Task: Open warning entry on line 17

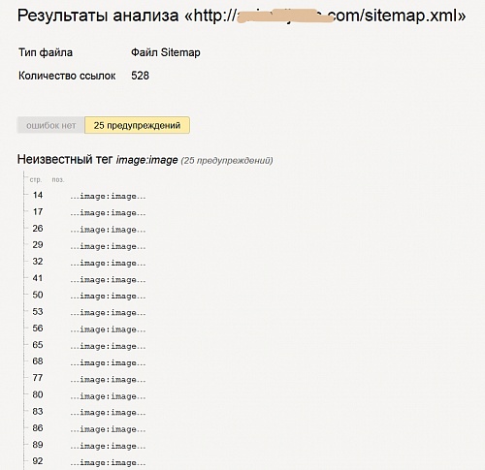Action: click(x=89, y=212)
